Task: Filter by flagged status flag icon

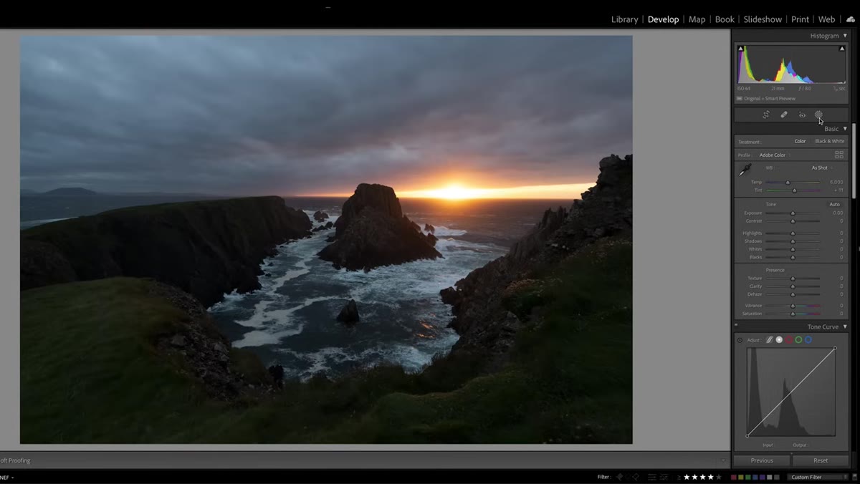Action: (619, 477)
